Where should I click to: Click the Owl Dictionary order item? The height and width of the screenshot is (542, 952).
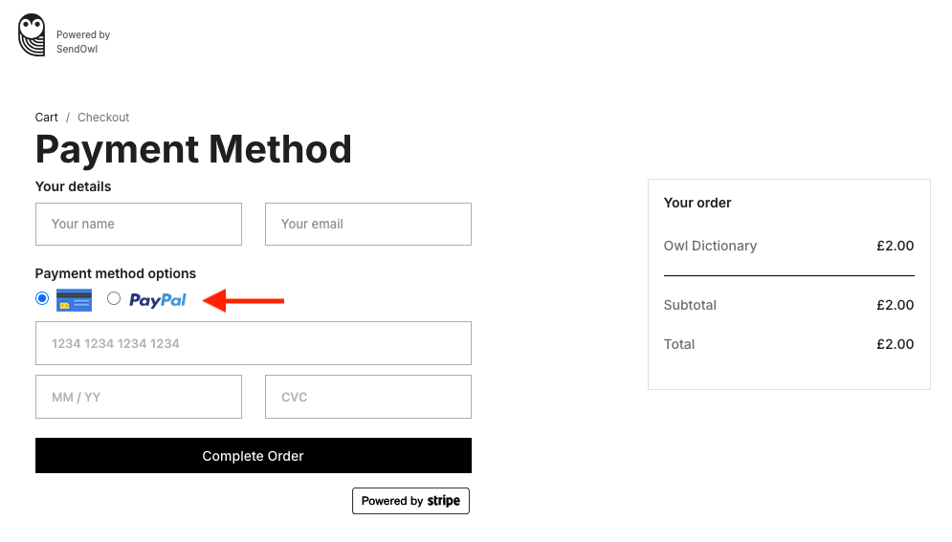point(710,246)
